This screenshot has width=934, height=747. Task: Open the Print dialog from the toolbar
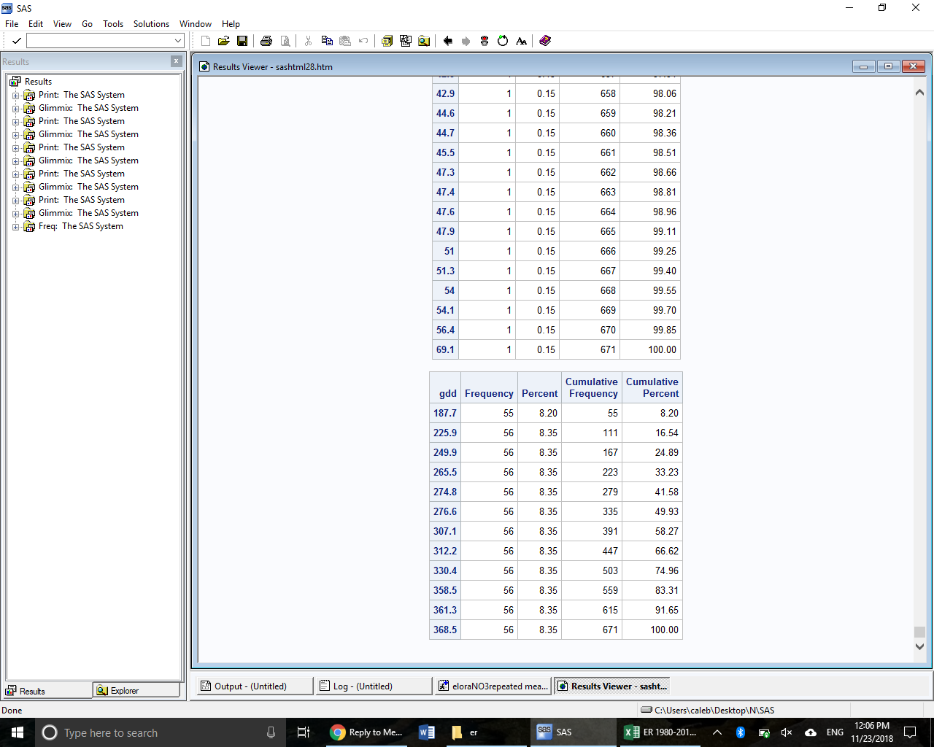pos(266,41)
